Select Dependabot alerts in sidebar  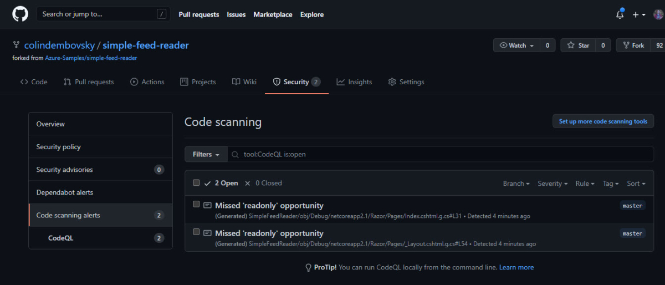pyautogui.click(x=100, y=192)
